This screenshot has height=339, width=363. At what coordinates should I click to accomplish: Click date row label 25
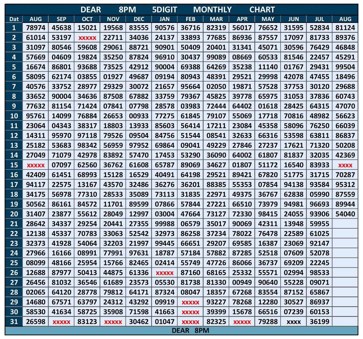coord(14,263)
